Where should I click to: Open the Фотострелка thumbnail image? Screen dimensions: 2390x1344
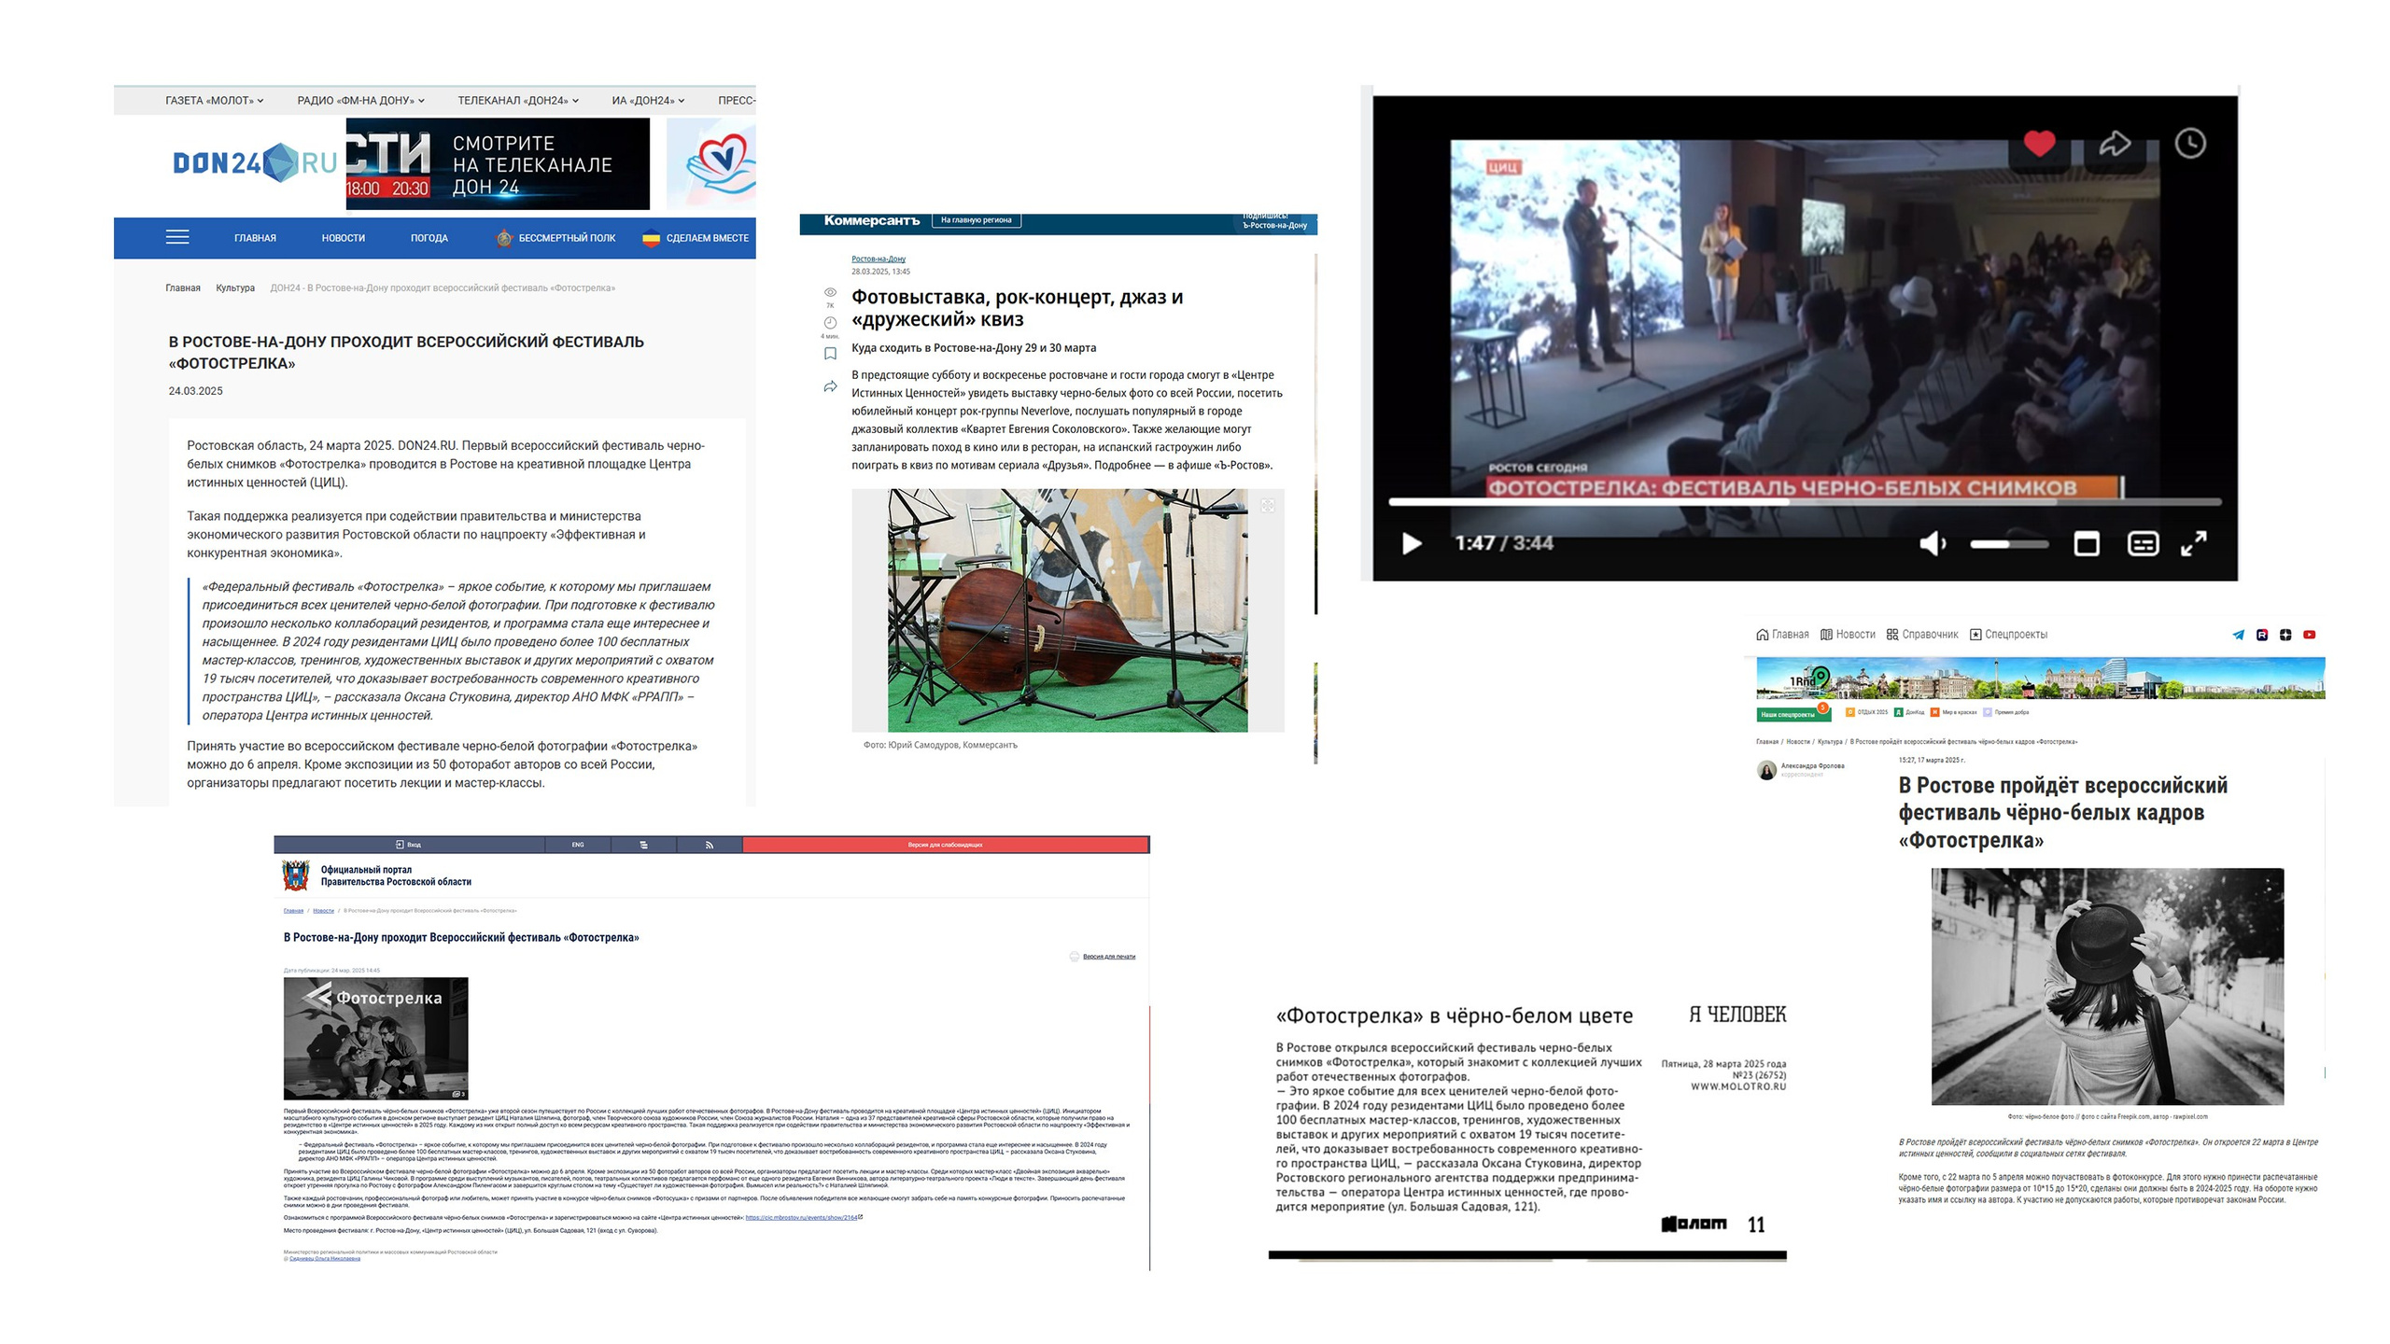(375, 1038)
